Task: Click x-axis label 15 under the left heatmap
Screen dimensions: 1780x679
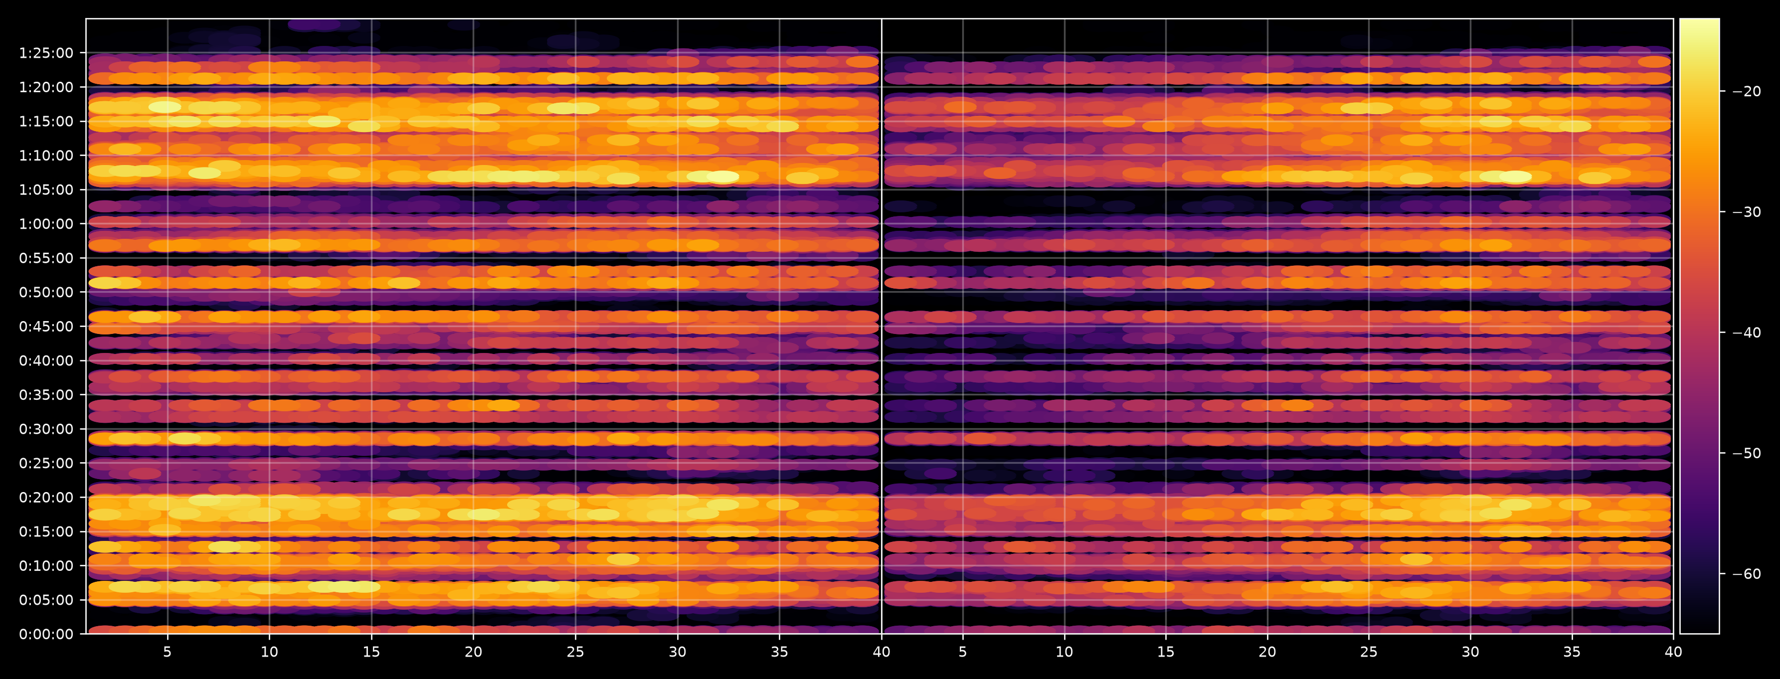Action: click(371, 652)
